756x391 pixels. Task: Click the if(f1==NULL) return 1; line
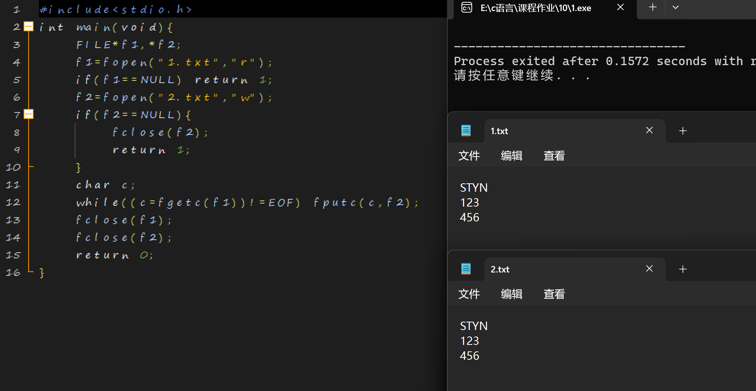[174, 80]
